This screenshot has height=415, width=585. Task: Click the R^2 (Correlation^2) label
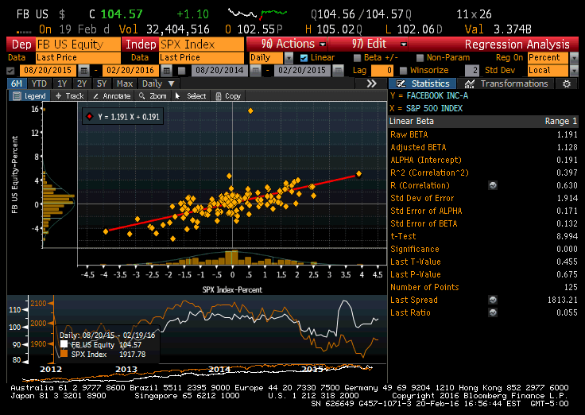coord(429,173)
